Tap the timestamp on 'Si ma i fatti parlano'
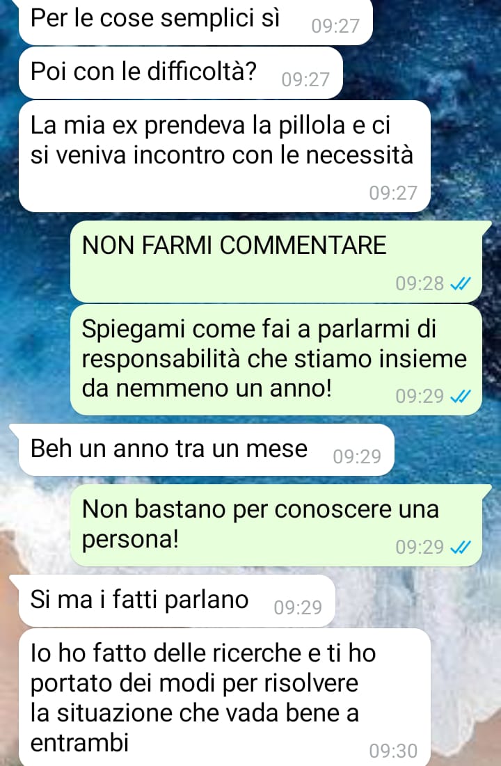501x766 pixels. point(298,607)
